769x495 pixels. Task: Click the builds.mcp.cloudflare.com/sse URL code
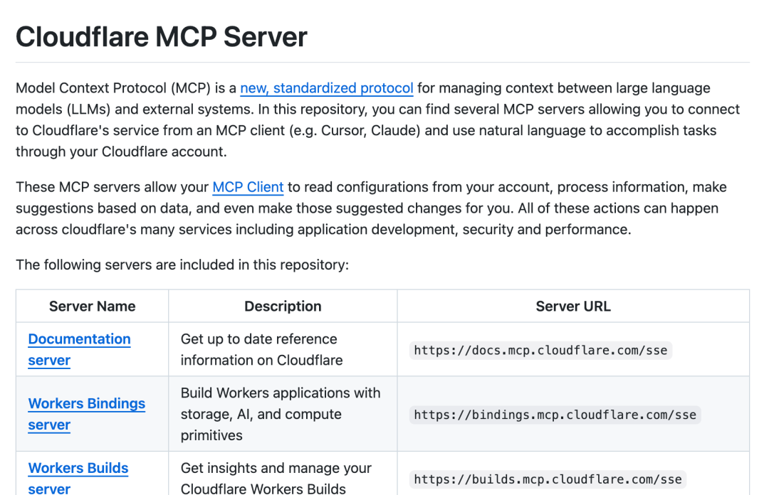click(x=548, y=479)
